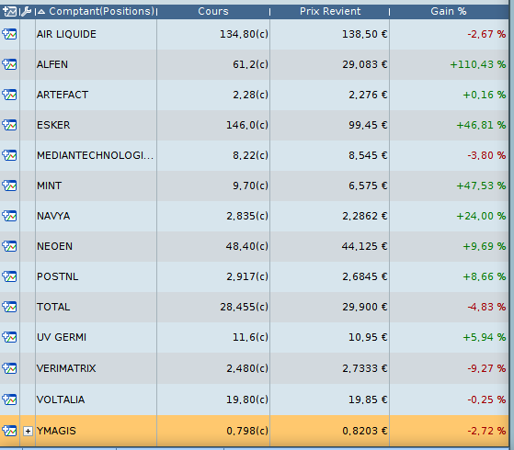Click the 29,083 € cost price

[x=365, y=64]
